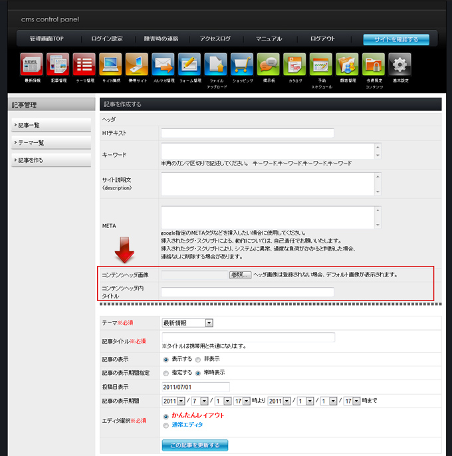The width and height of the screenshot is (452, 456).
Task: Click the H1テキスト input field
Action: [247, 133]
